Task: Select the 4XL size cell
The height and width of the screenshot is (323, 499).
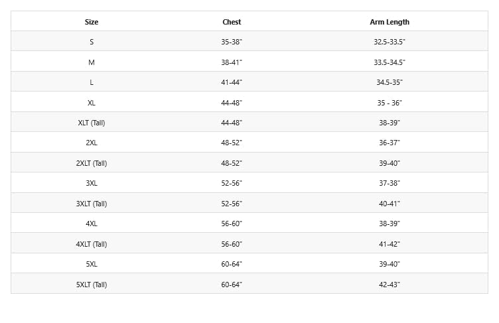Action: pyautogui.click(x=92, y=224)
